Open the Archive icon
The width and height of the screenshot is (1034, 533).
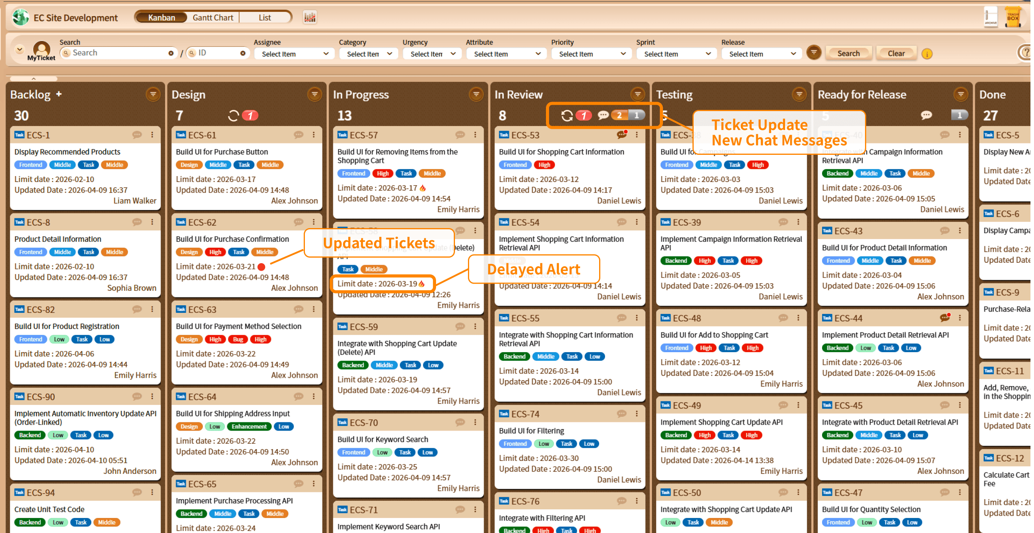tap(991, 17)
